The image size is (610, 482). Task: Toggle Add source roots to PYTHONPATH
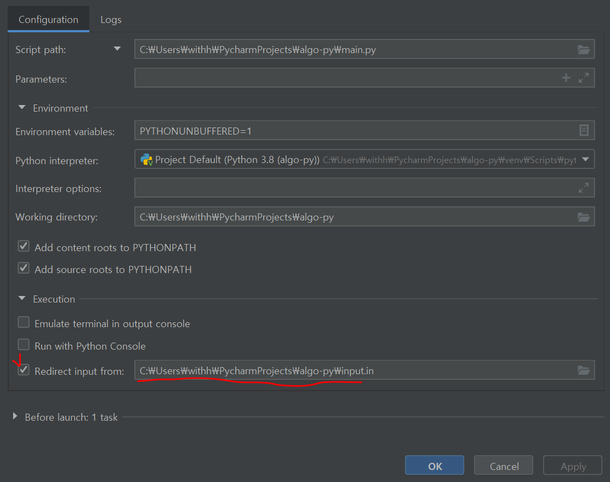24,269
